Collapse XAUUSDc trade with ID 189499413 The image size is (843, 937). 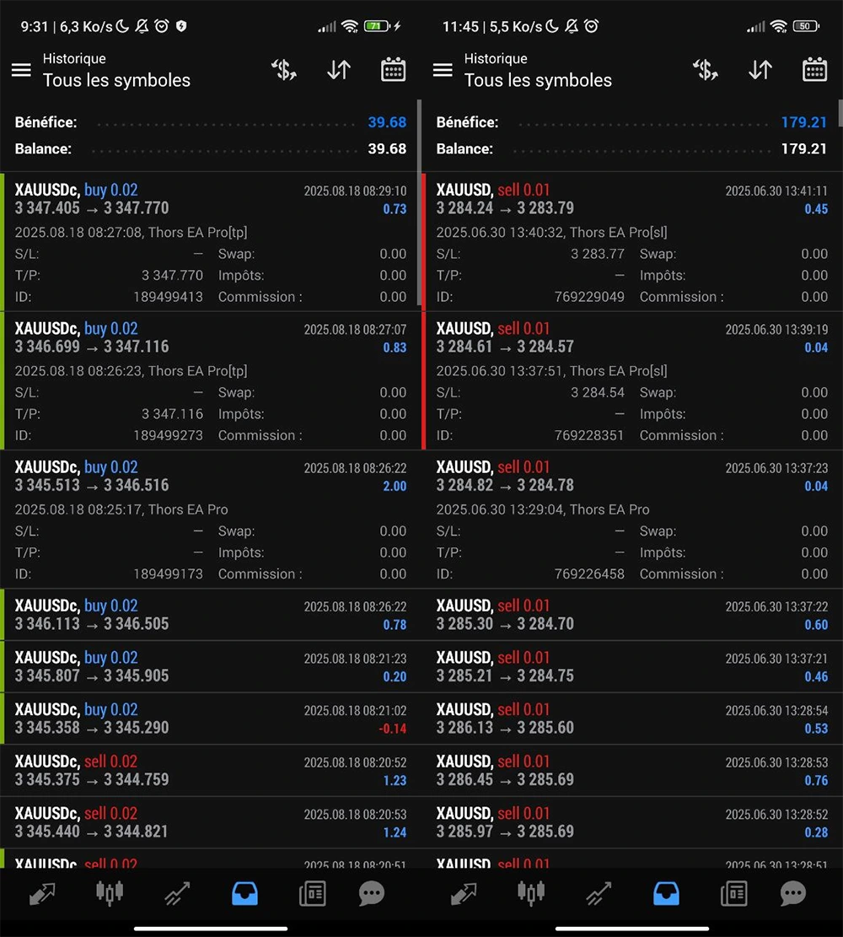[x=211, y=242]
